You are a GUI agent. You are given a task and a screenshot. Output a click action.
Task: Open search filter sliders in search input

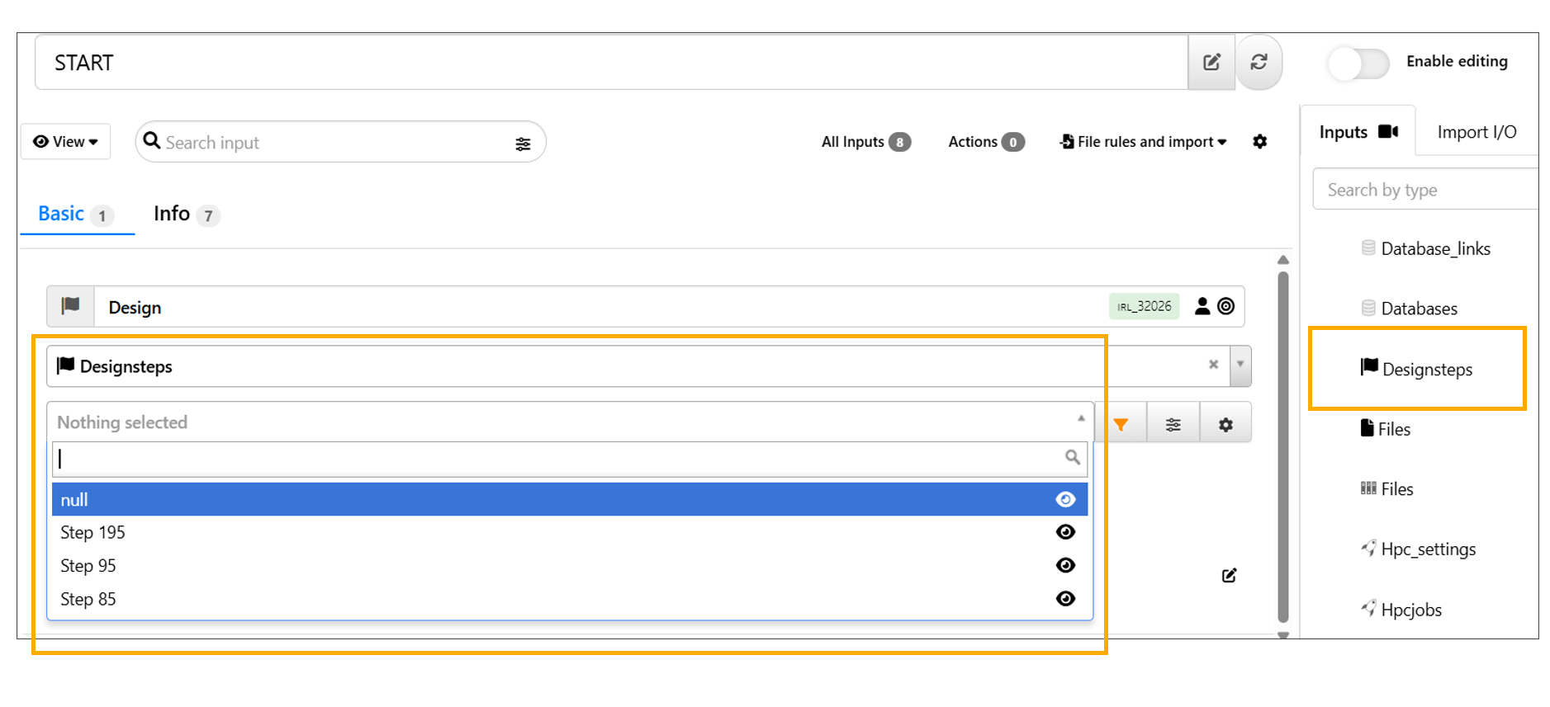(x=523, y=144)
